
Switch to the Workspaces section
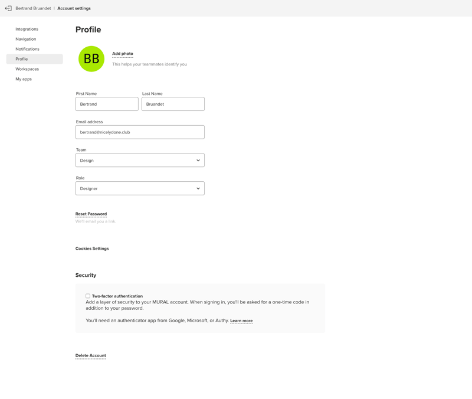coord(27,69)
